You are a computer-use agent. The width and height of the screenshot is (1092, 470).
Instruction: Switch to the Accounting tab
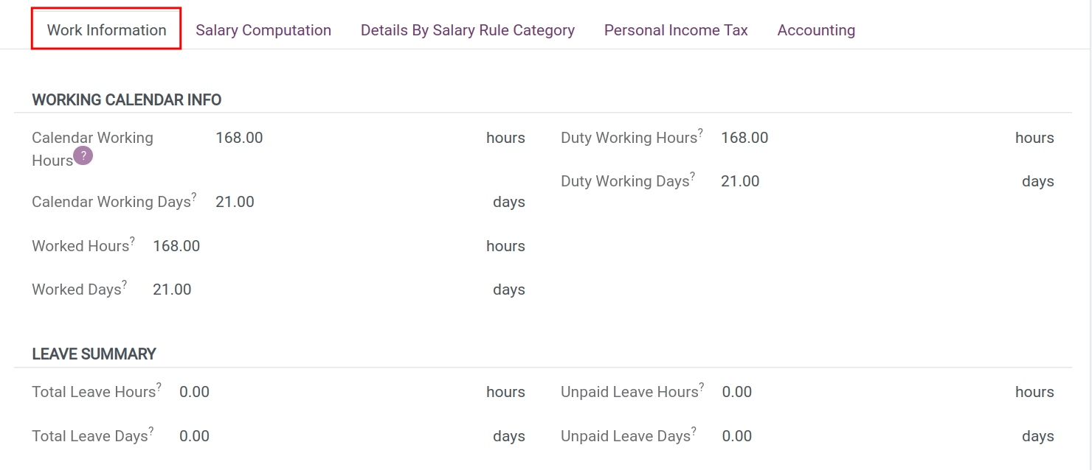pos(816,29)
